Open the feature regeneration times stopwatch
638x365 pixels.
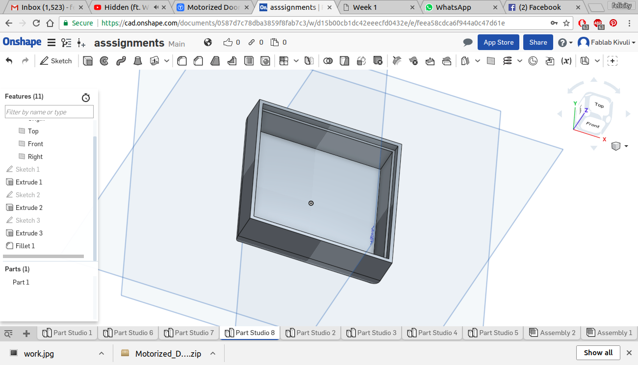[86, 97]
